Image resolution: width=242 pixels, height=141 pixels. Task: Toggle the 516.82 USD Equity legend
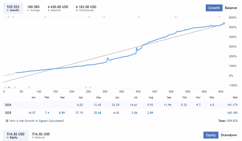[x=16, y=135]
